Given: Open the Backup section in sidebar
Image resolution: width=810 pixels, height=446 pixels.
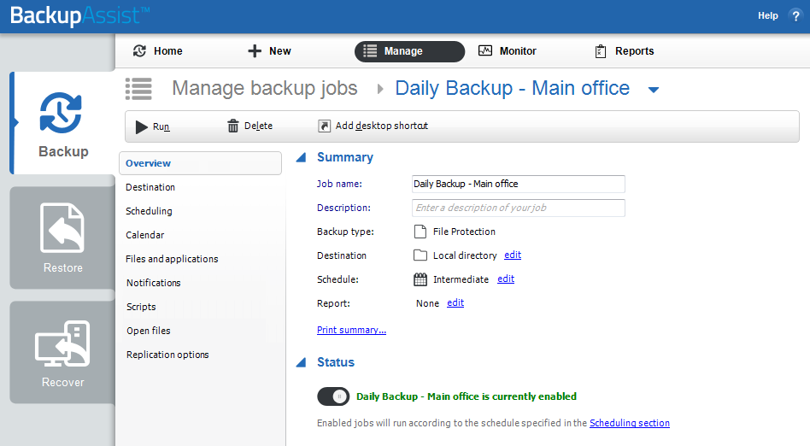Looking at the screenshot, I should (x=63, y=123).
